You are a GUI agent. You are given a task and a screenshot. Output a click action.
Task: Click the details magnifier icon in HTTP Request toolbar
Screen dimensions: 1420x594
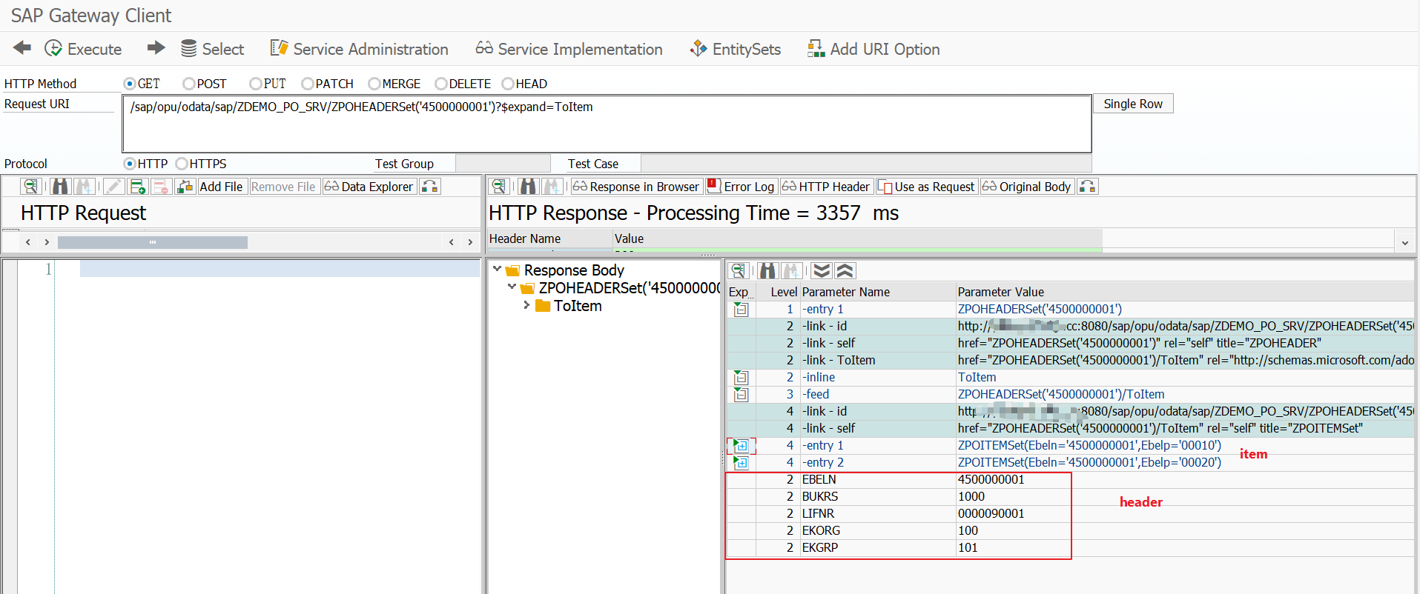click(30, 187)
